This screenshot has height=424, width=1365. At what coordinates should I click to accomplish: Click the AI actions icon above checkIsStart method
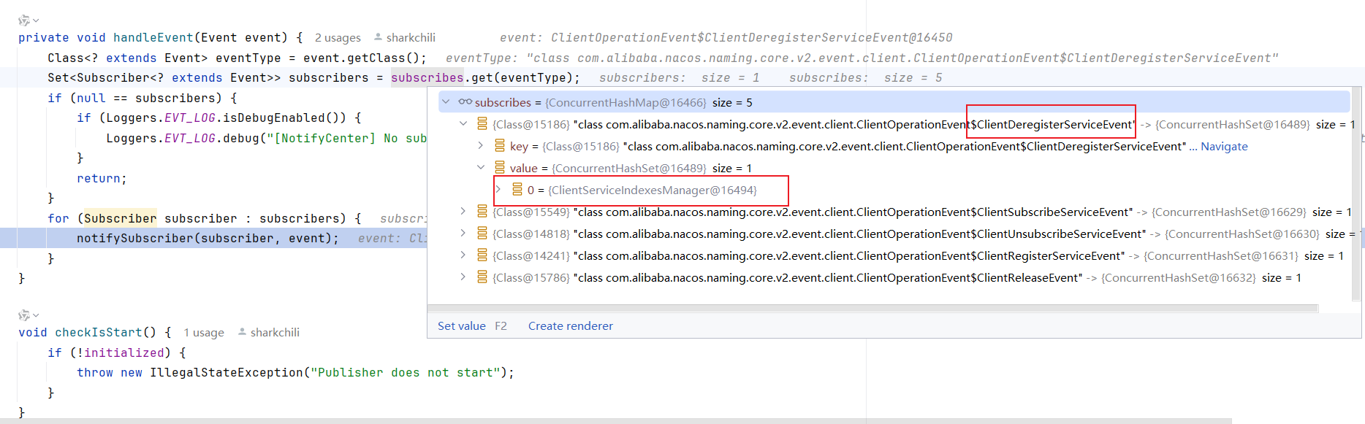(25, 315)
